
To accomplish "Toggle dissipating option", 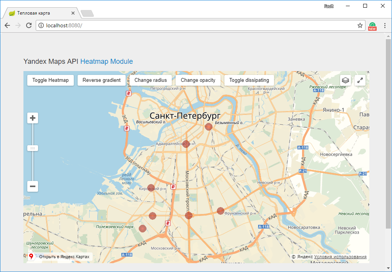I will [249, 80].
